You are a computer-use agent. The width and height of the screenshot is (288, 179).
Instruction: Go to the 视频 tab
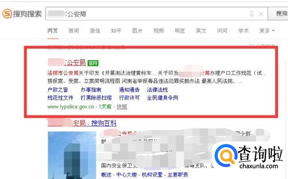pos(158,31)
